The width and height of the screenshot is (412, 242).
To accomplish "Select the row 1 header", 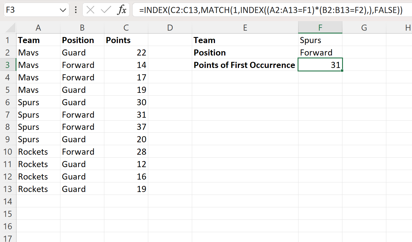I will (x=8, y=40).
